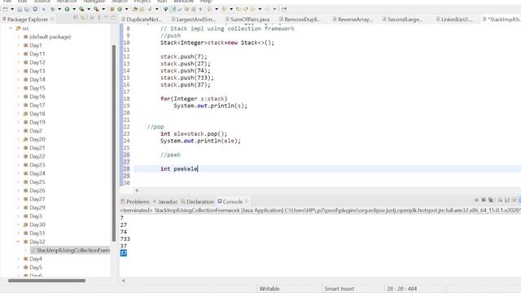Click 733 in the console output
The width and height of the screenshot is (521, 293).
(x=125, y=238)
